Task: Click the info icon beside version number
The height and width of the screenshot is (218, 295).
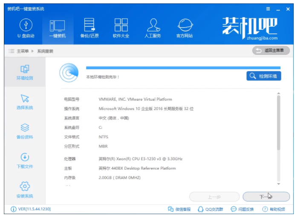Action: point(14,209)
